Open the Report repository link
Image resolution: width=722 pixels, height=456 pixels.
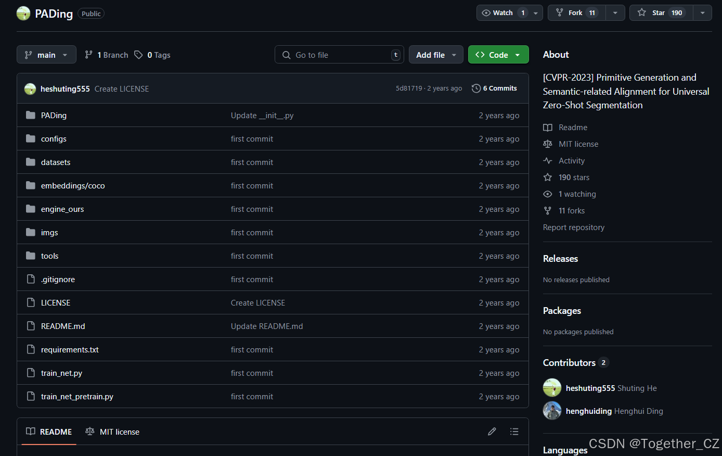574,227
